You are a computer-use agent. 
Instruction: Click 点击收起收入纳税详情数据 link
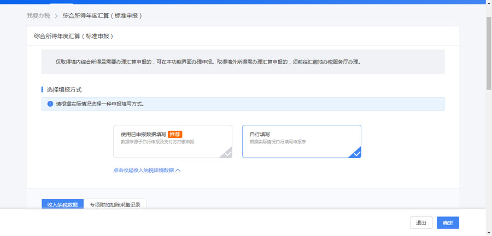pyautogui.click(x=143, y=170)
